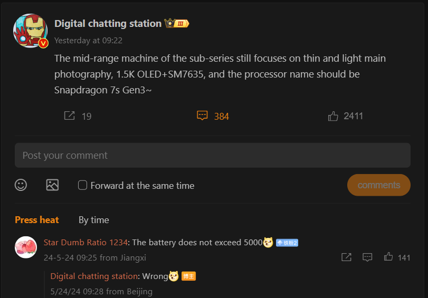The width and height of the screenshot is (428, 298).
Task: Click Star Dumb Ratio 1234's avatar
Action: [25, 247]
